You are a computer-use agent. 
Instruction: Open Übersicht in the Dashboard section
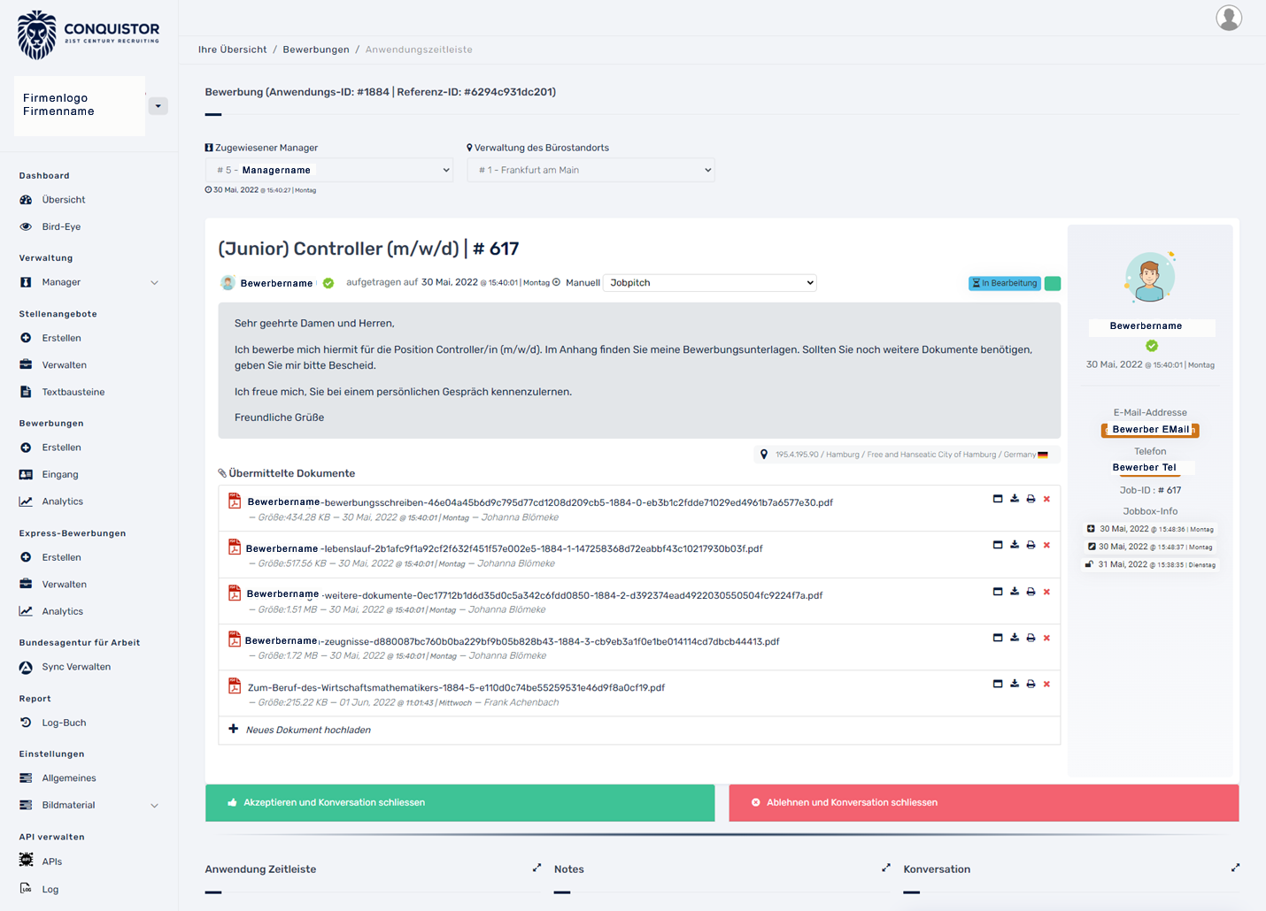click(x=64, y=200)
